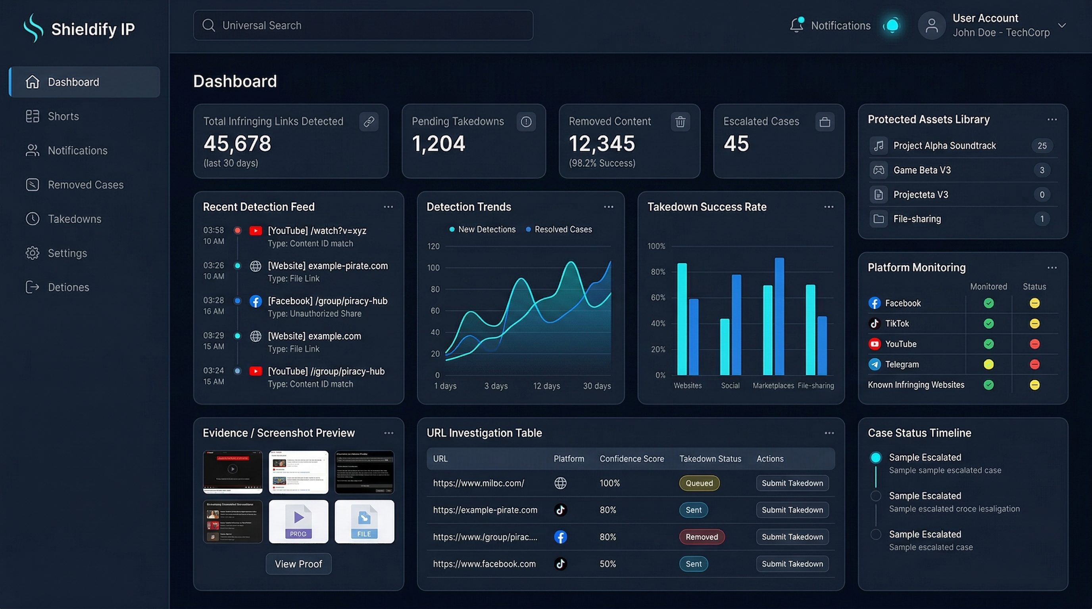
Task: Click the New Detections legend swatch
Action: tap(452, 229)
